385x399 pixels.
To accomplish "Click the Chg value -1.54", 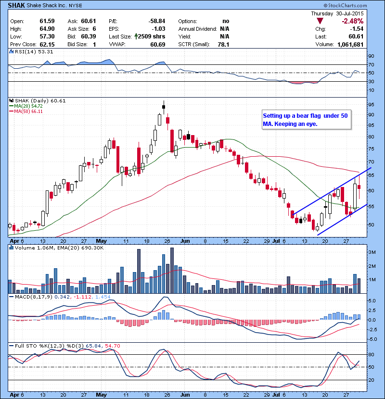I will click(x=356, y=29).
